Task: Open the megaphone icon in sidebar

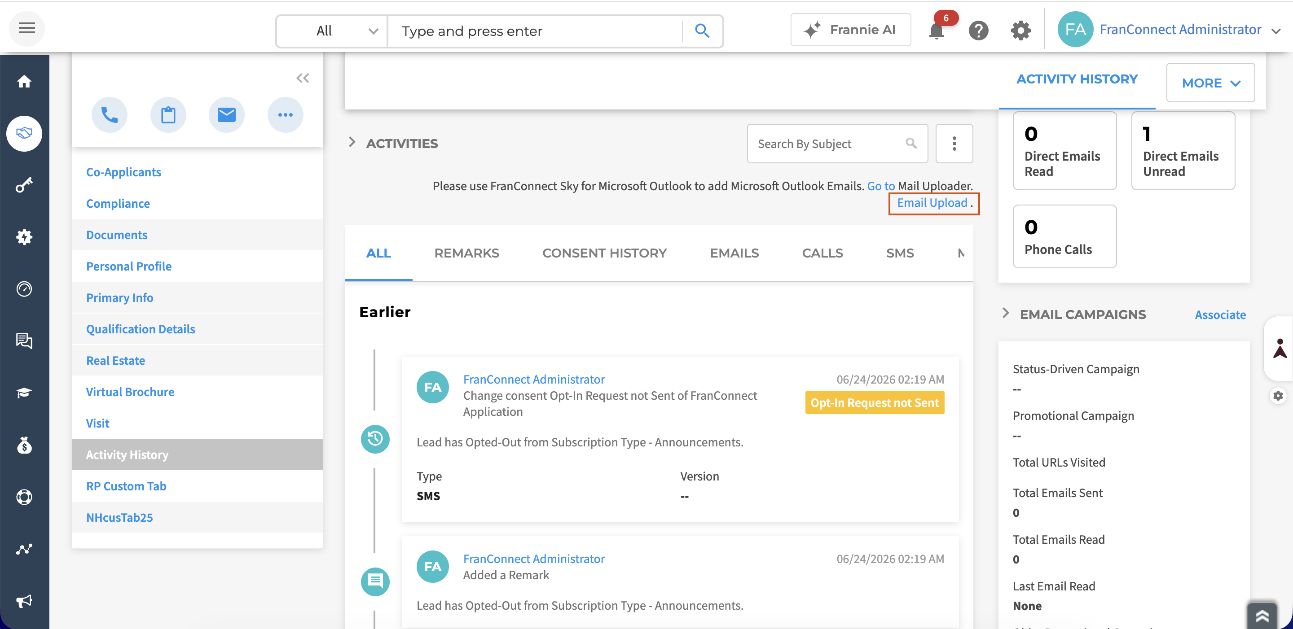Action: (24, 601)
